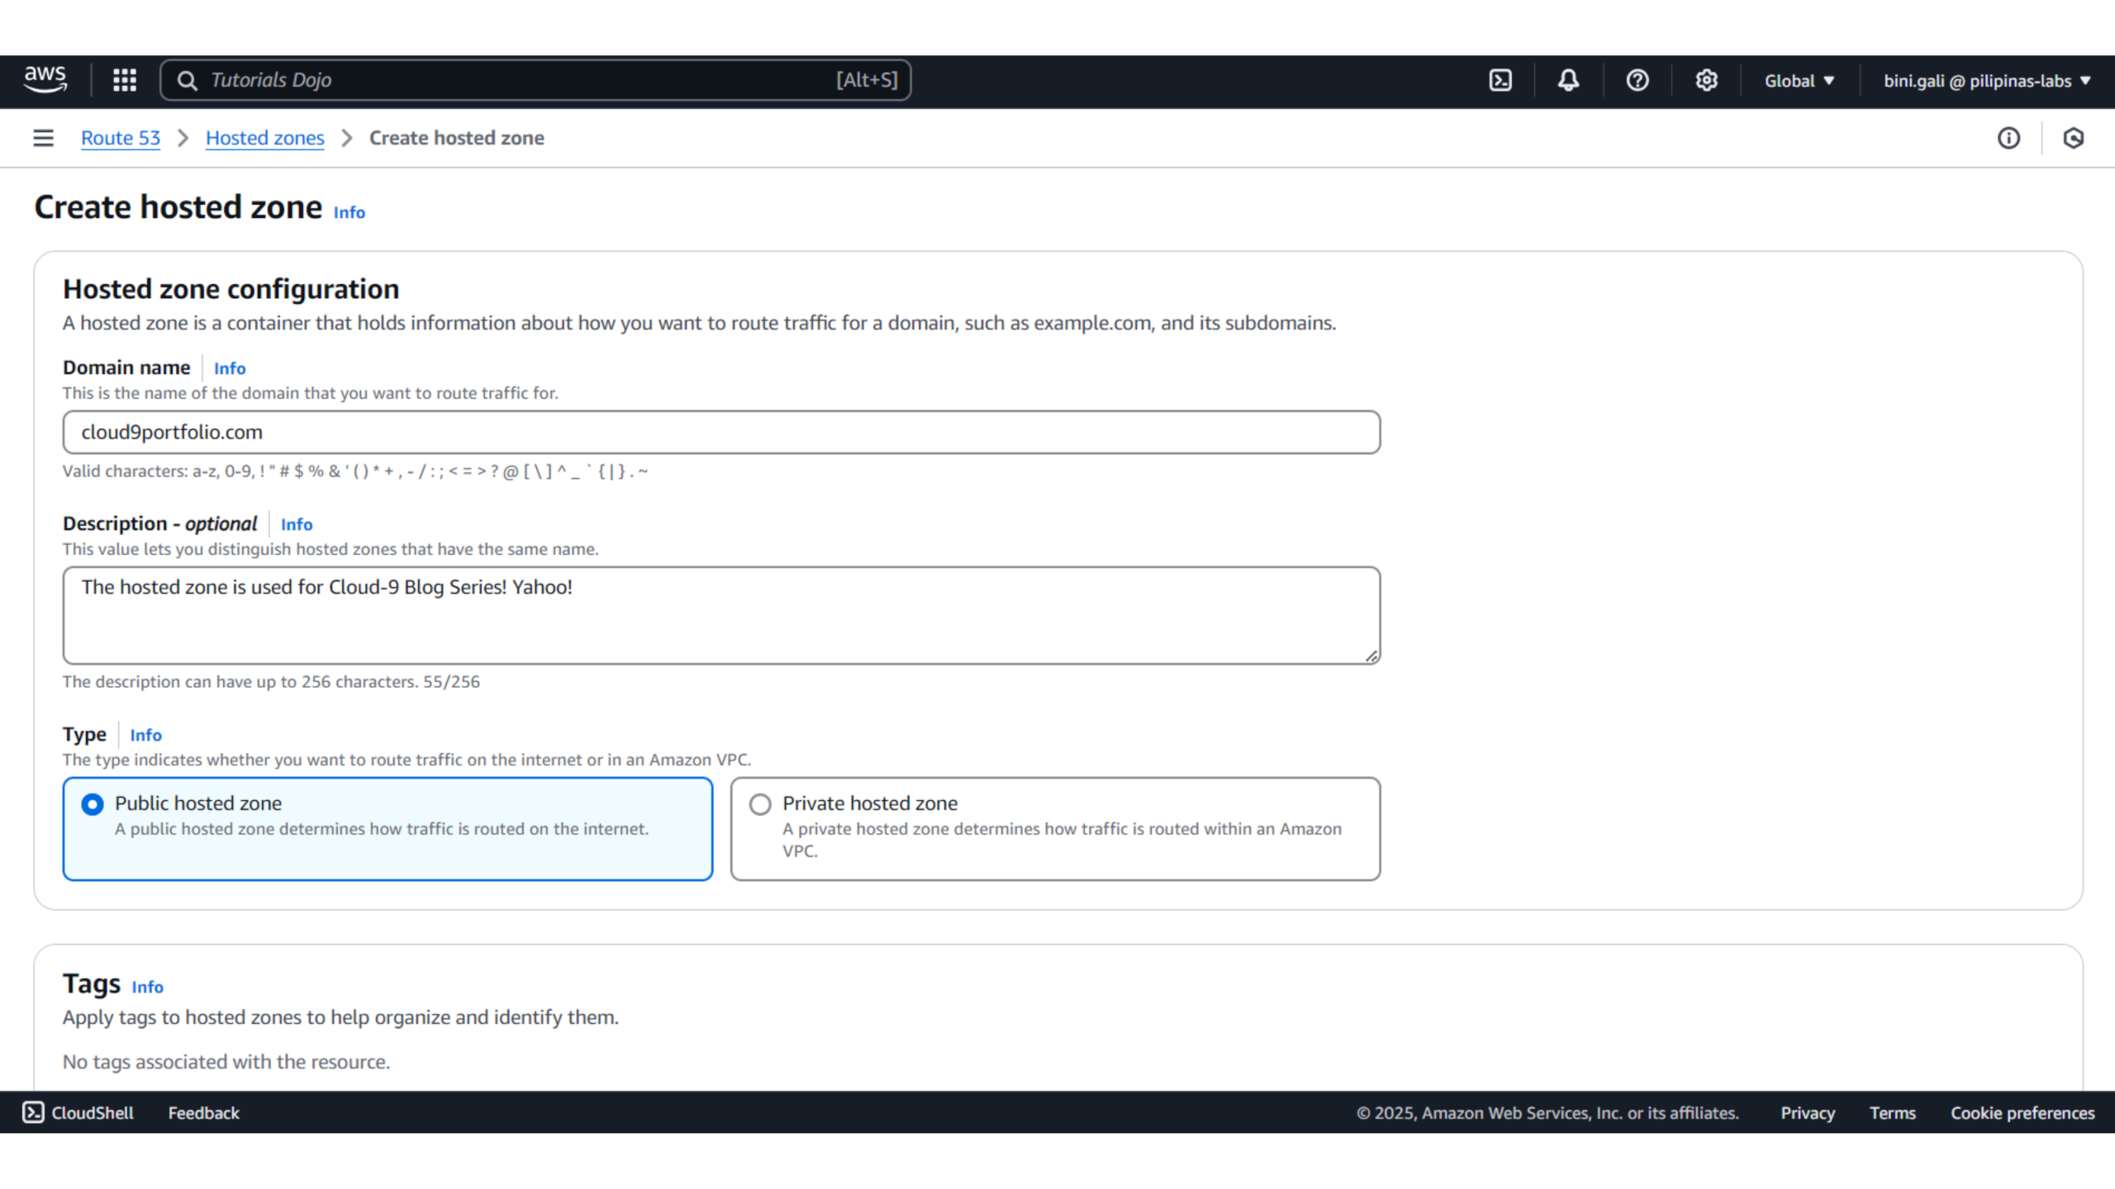Go to Route 53 breadcrumb link
This screenshot has width=2115, height=1189.
point(121,138)
